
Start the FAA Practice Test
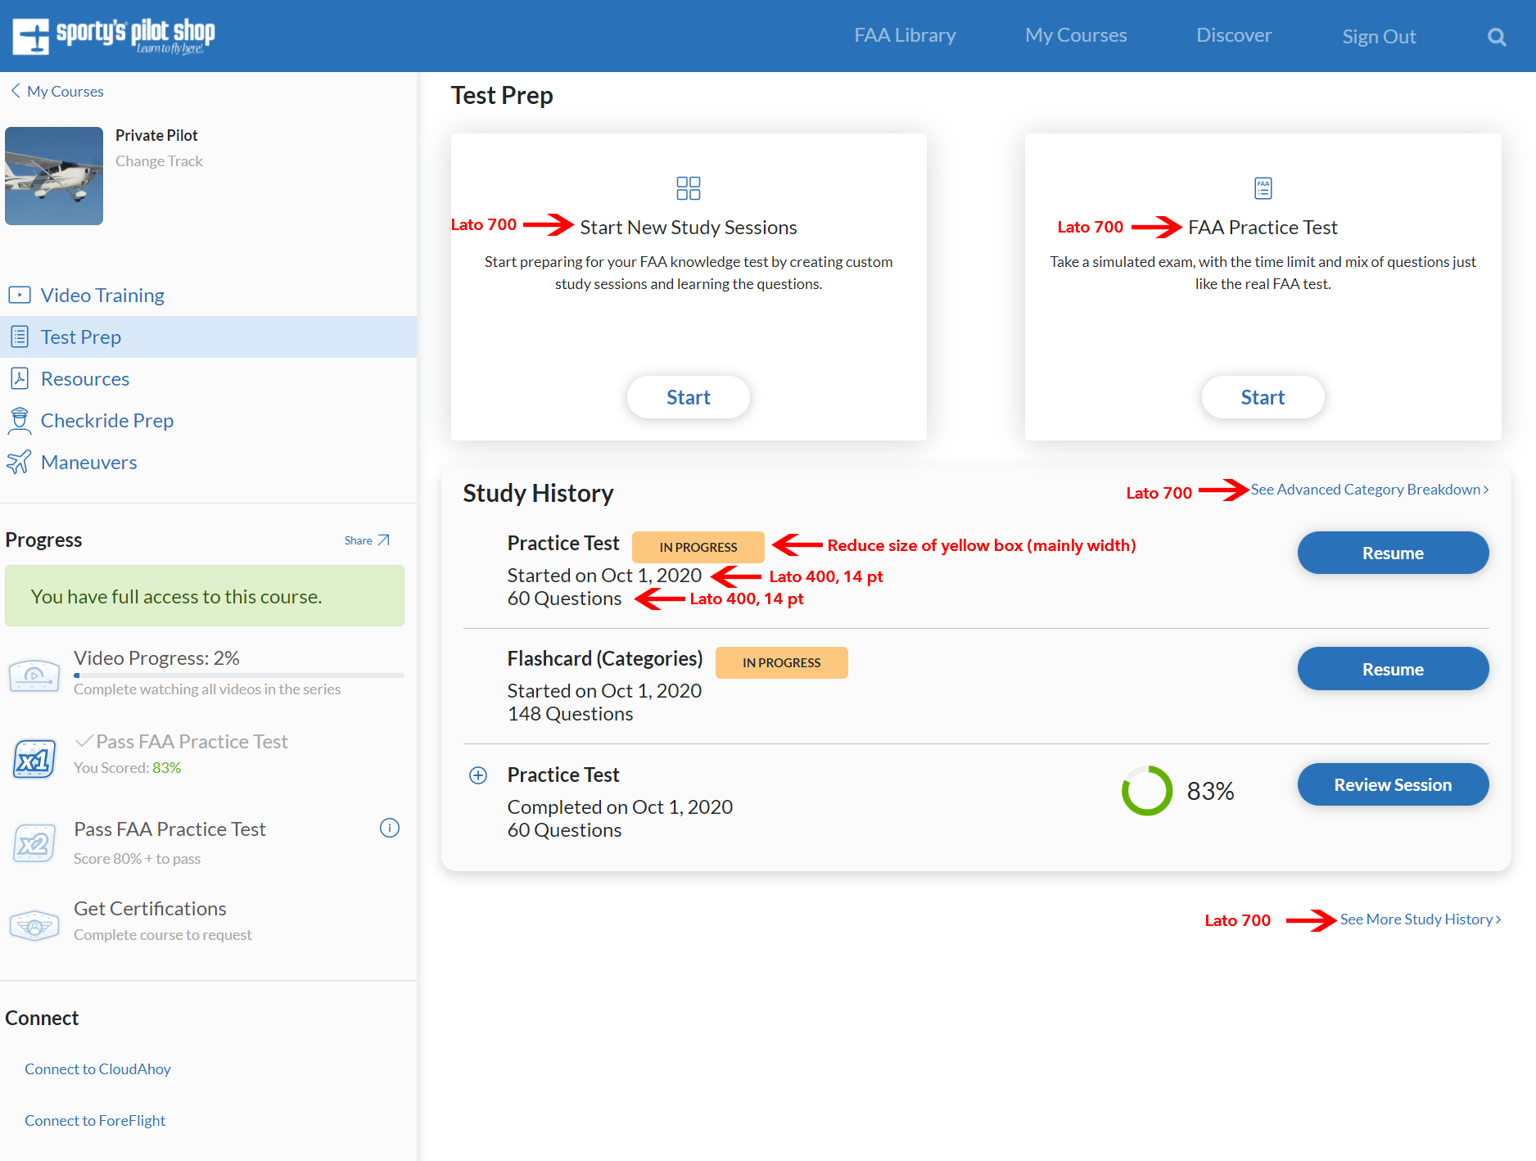(x=1263, y=397)
